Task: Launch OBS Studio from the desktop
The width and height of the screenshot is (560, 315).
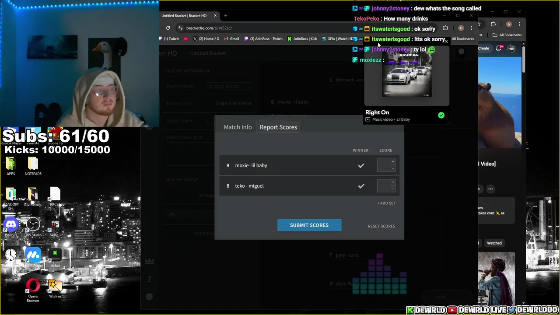Action: point(33,227)
